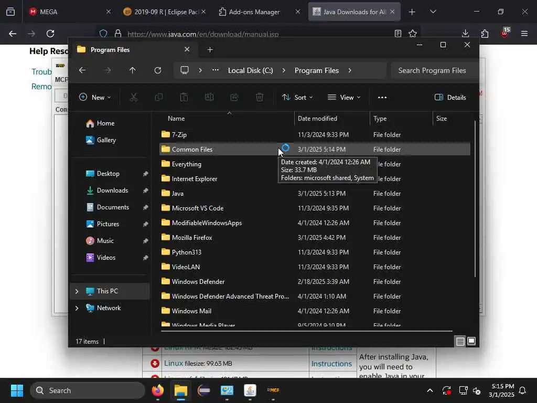Switch to the Eclipse Packages browser tab
This screenshot has width=537, height=403.
click(x=164, y=12)
